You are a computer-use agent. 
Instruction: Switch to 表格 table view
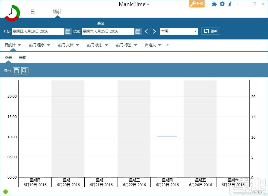22,58
